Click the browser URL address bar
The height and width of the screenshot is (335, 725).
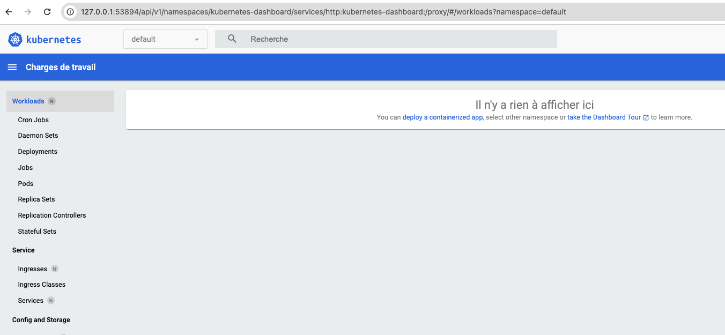[x=393, y=12]
